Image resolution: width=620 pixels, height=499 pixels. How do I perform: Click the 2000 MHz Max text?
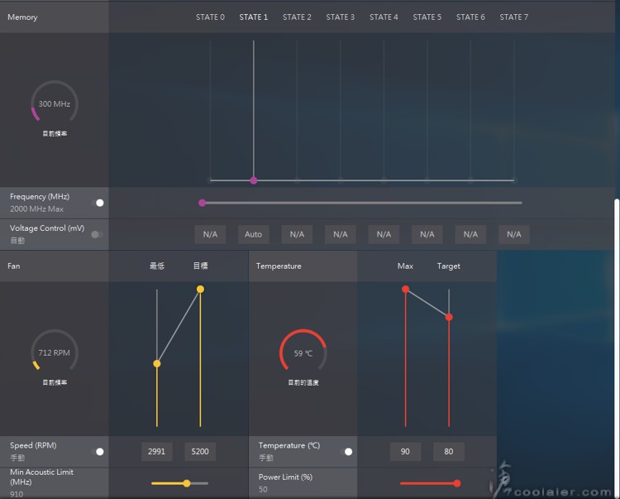[x=36, y=209]
